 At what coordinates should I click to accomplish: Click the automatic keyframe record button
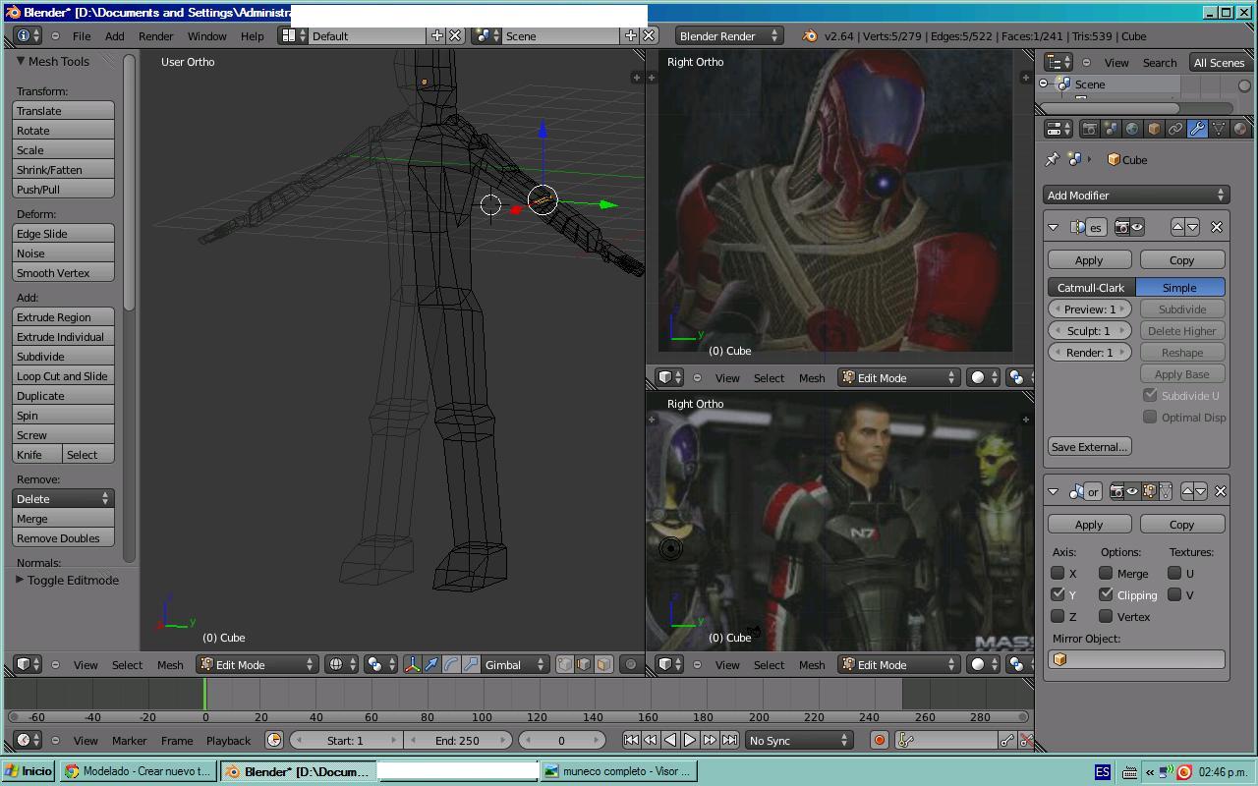[880, 740]
